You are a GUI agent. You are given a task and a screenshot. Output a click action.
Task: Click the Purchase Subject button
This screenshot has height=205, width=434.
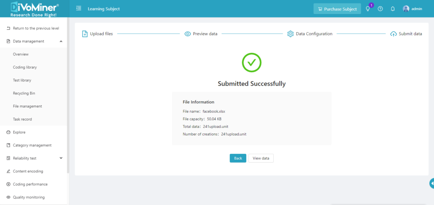point(337,9)
